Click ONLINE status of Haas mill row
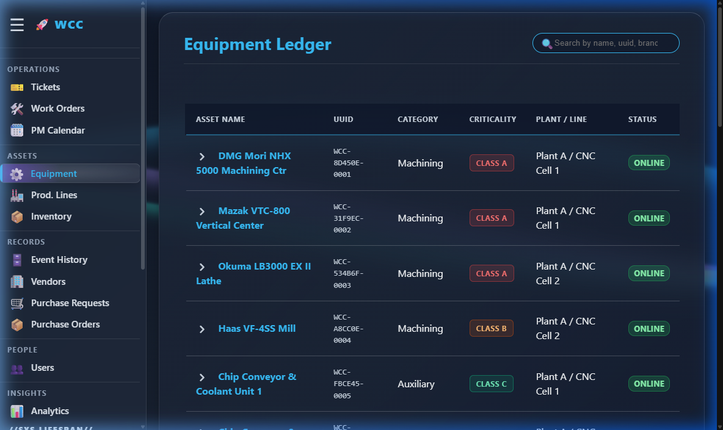 tap(649, 329)
